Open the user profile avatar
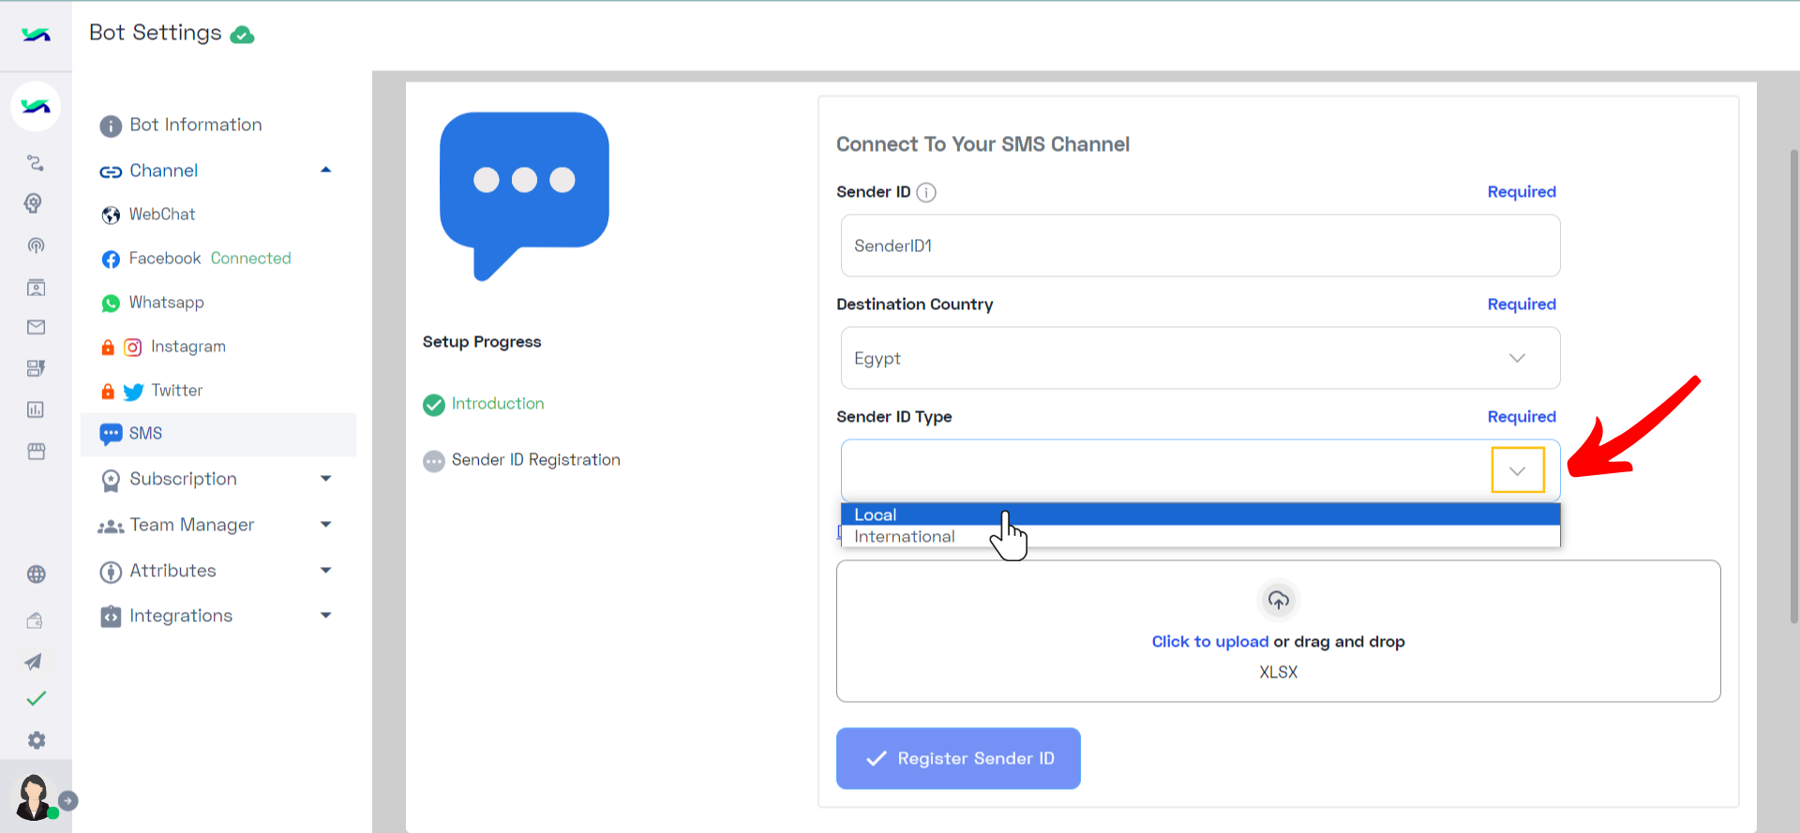The image size is (1800, 833). (34, 797)
